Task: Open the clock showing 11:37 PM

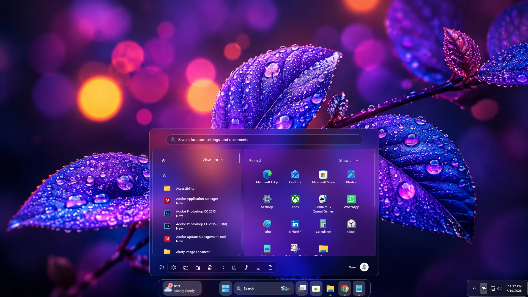Action: pos(514,288)
